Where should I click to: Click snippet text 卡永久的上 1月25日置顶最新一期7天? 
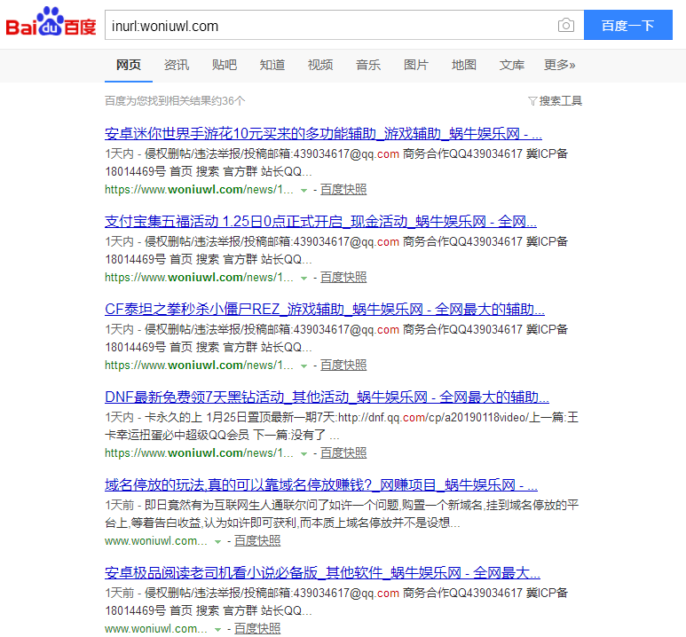coord(240,417)
